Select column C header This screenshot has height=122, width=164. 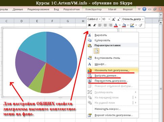[6, 21]
